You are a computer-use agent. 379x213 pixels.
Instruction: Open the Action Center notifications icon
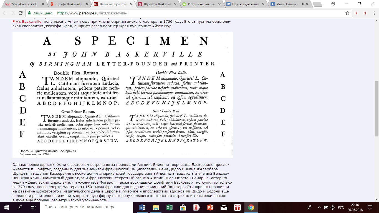tap(370, 207)
